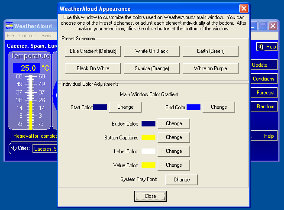The width and height of the screenshot is (284, 210).
Task: Click the WeatherAloud title bar app icon
Action: point(9,26)
